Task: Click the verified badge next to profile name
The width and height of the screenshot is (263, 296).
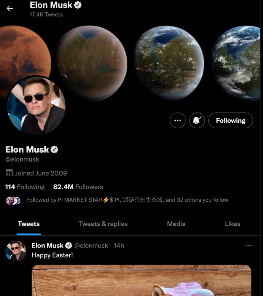Action: [54, 149]
